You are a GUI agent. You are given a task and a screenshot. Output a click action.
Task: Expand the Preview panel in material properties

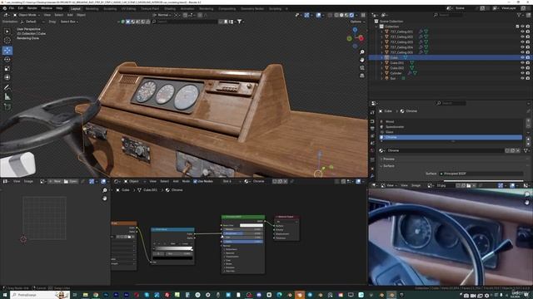389,159
